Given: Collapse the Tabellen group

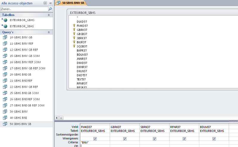Looking at the screenshot, I should click(49, 15).
